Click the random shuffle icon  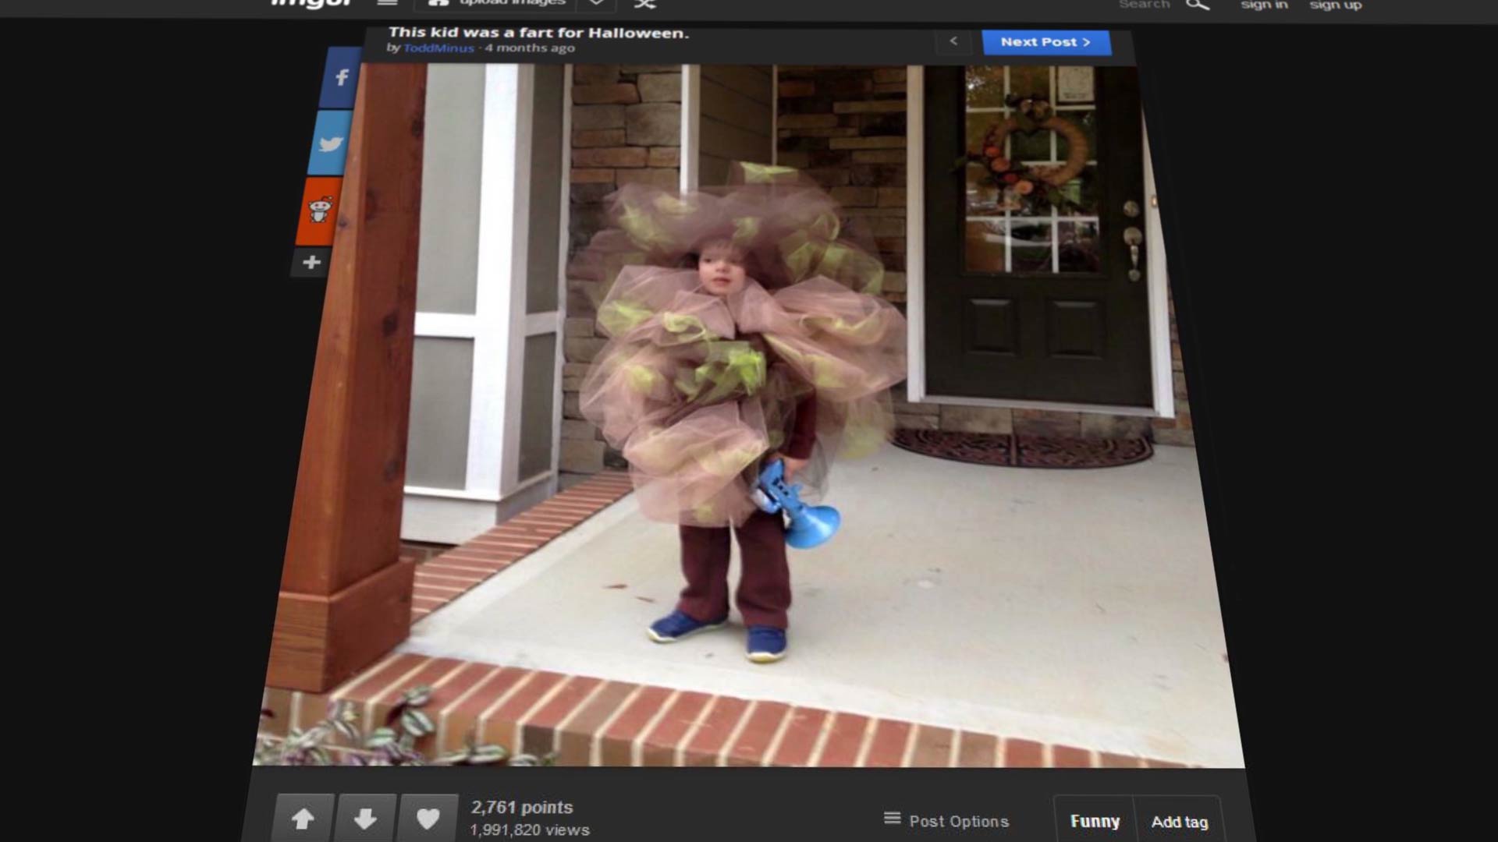point(644,4)
